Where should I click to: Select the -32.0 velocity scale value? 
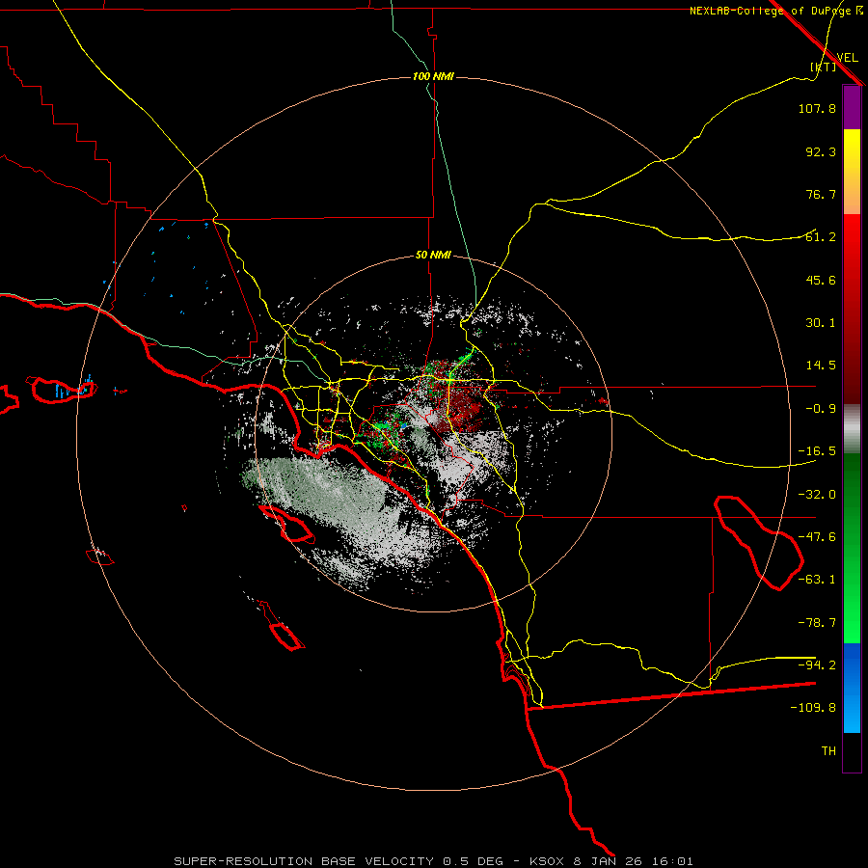pyautogui.click(x=817, y=495)
